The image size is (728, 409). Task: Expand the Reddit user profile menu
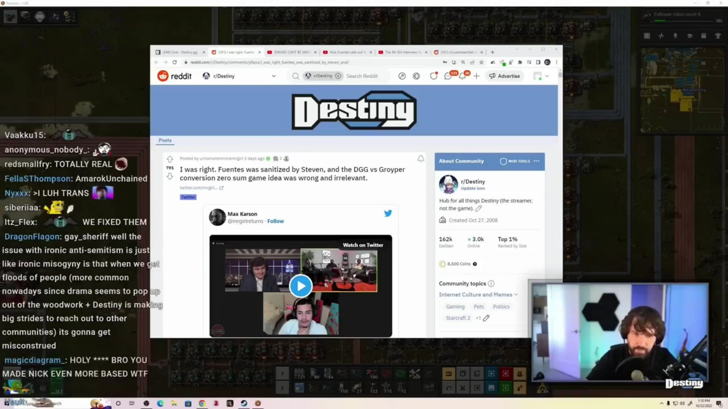[x=541, y=76]
